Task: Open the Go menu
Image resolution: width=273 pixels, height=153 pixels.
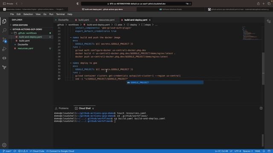Action: point(45,14)
